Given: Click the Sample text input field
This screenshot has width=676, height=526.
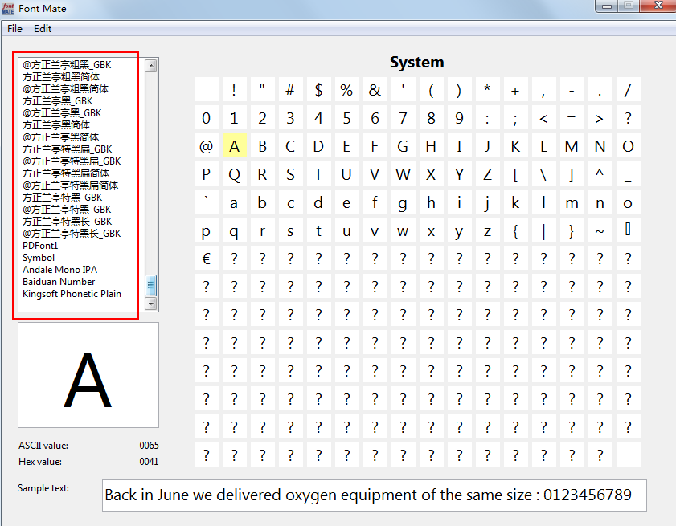Looking at the screenshot, I should (375, 495).
